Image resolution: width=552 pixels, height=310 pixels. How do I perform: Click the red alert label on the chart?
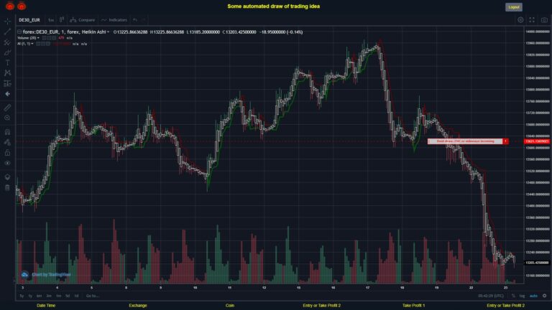click(465, 141)
